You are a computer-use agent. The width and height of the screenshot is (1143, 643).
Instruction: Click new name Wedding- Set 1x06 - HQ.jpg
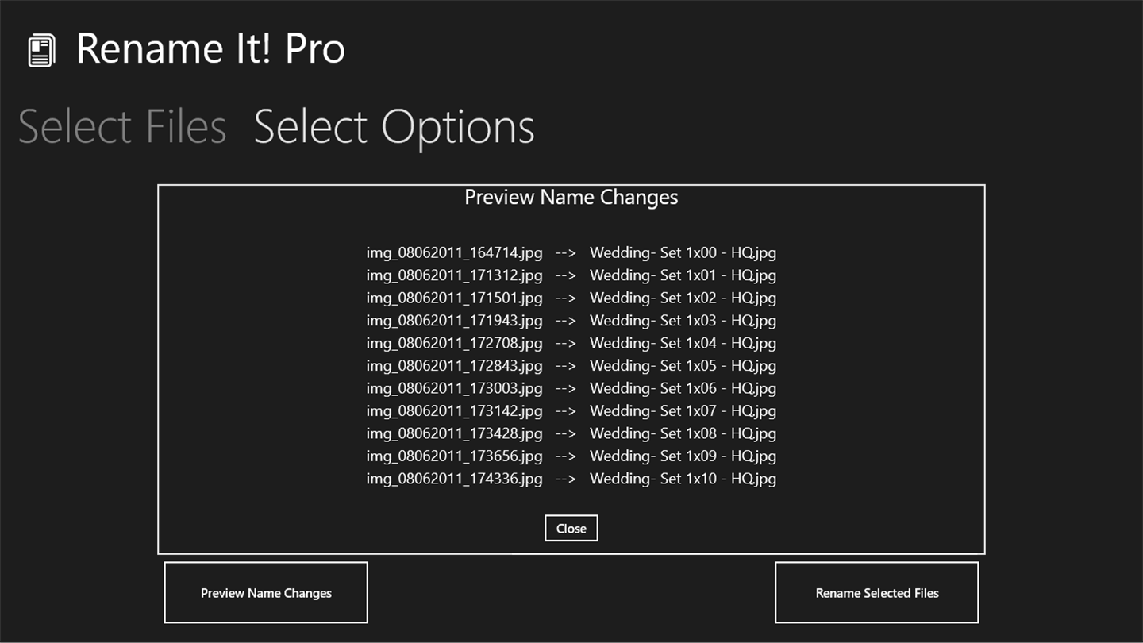point(683,388)
